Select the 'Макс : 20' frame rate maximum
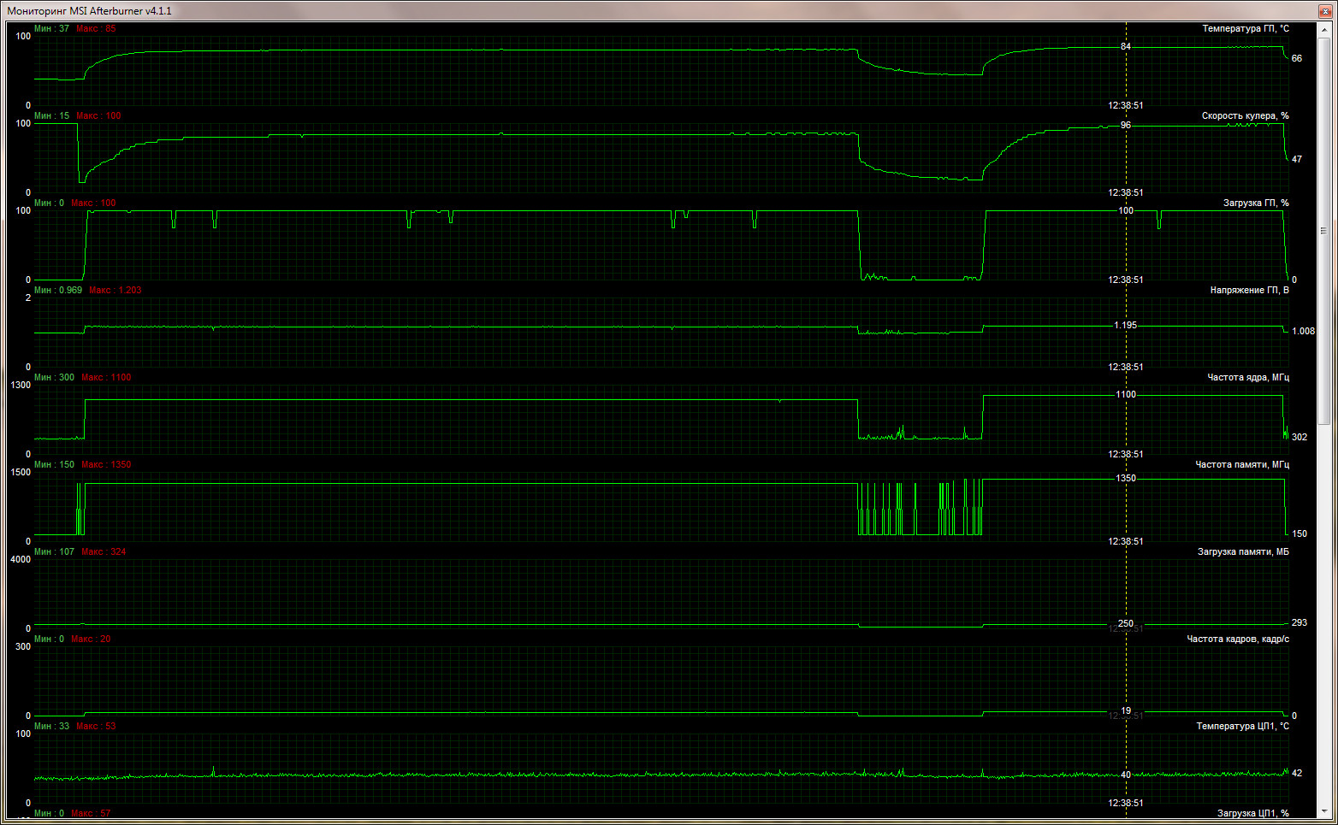The height and width of the screenshot is (825, 1338). [91, 639]
